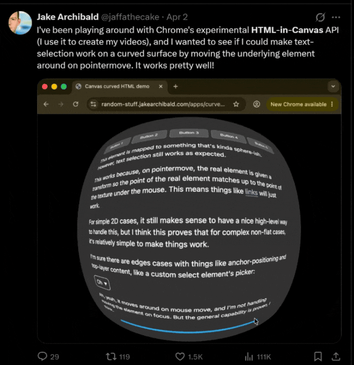Bookmark this tweet

[318, 356]
